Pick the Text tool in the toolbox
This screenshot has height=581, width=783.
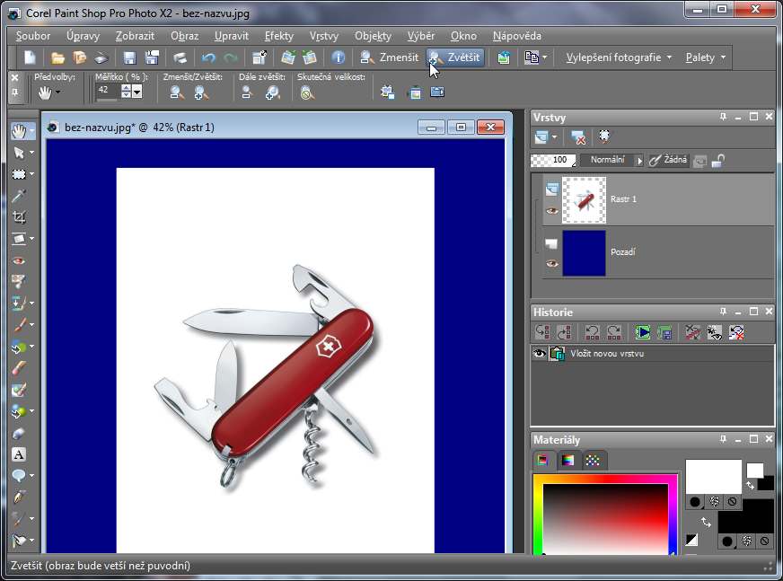[x=19, y=454]
